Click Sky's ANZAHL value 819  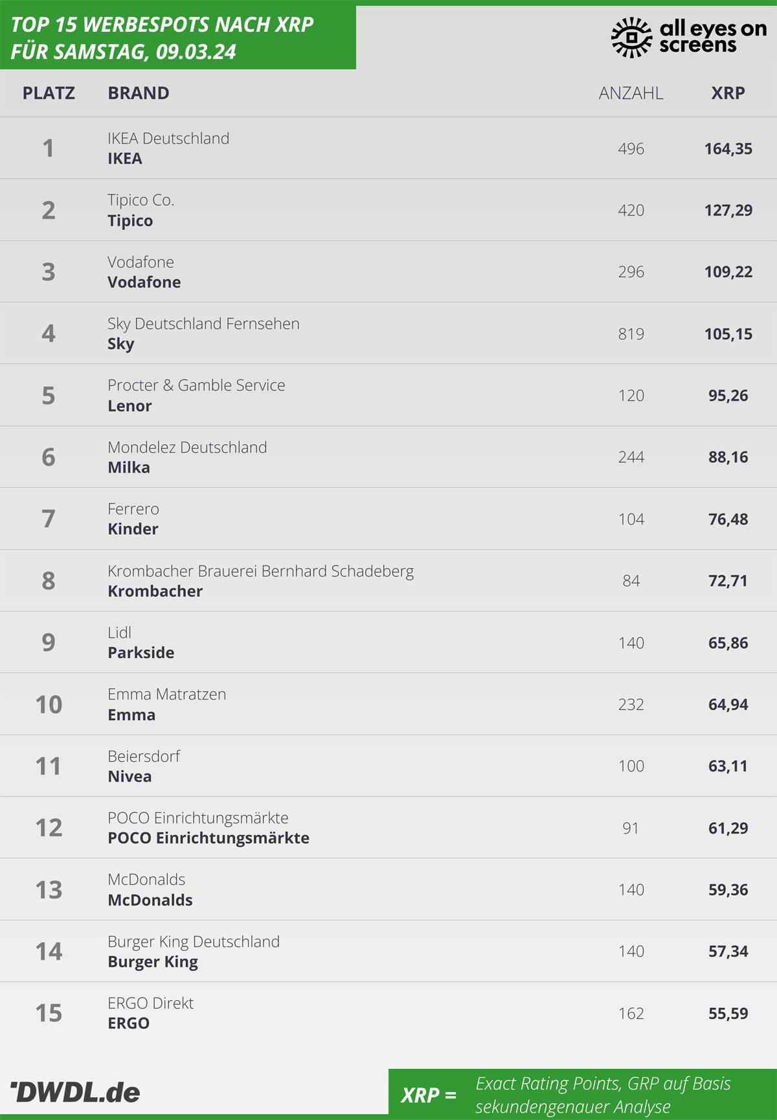coord(631,334)
